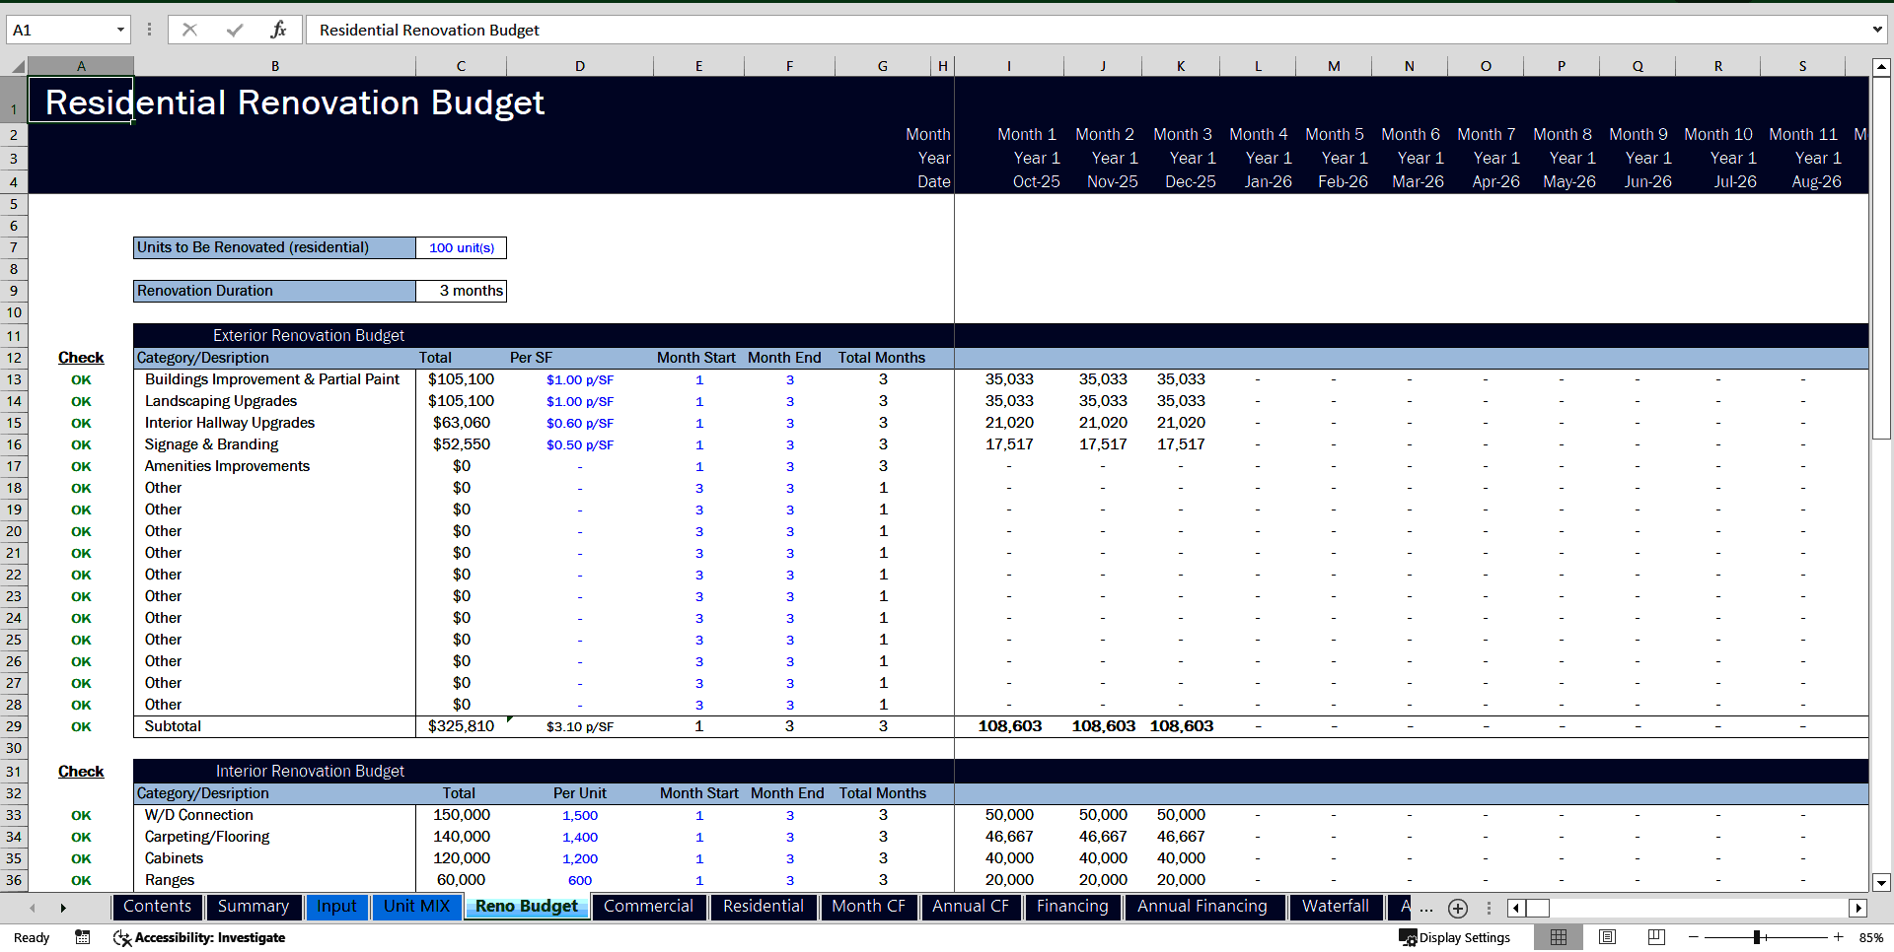Zoom in with plus button
The image size is (1894, 952).
[1839, 937]
